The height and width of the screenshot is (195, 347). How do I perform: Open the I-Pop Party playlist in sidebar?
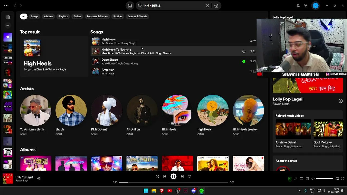pyautogui.click(x=8, y=129)
